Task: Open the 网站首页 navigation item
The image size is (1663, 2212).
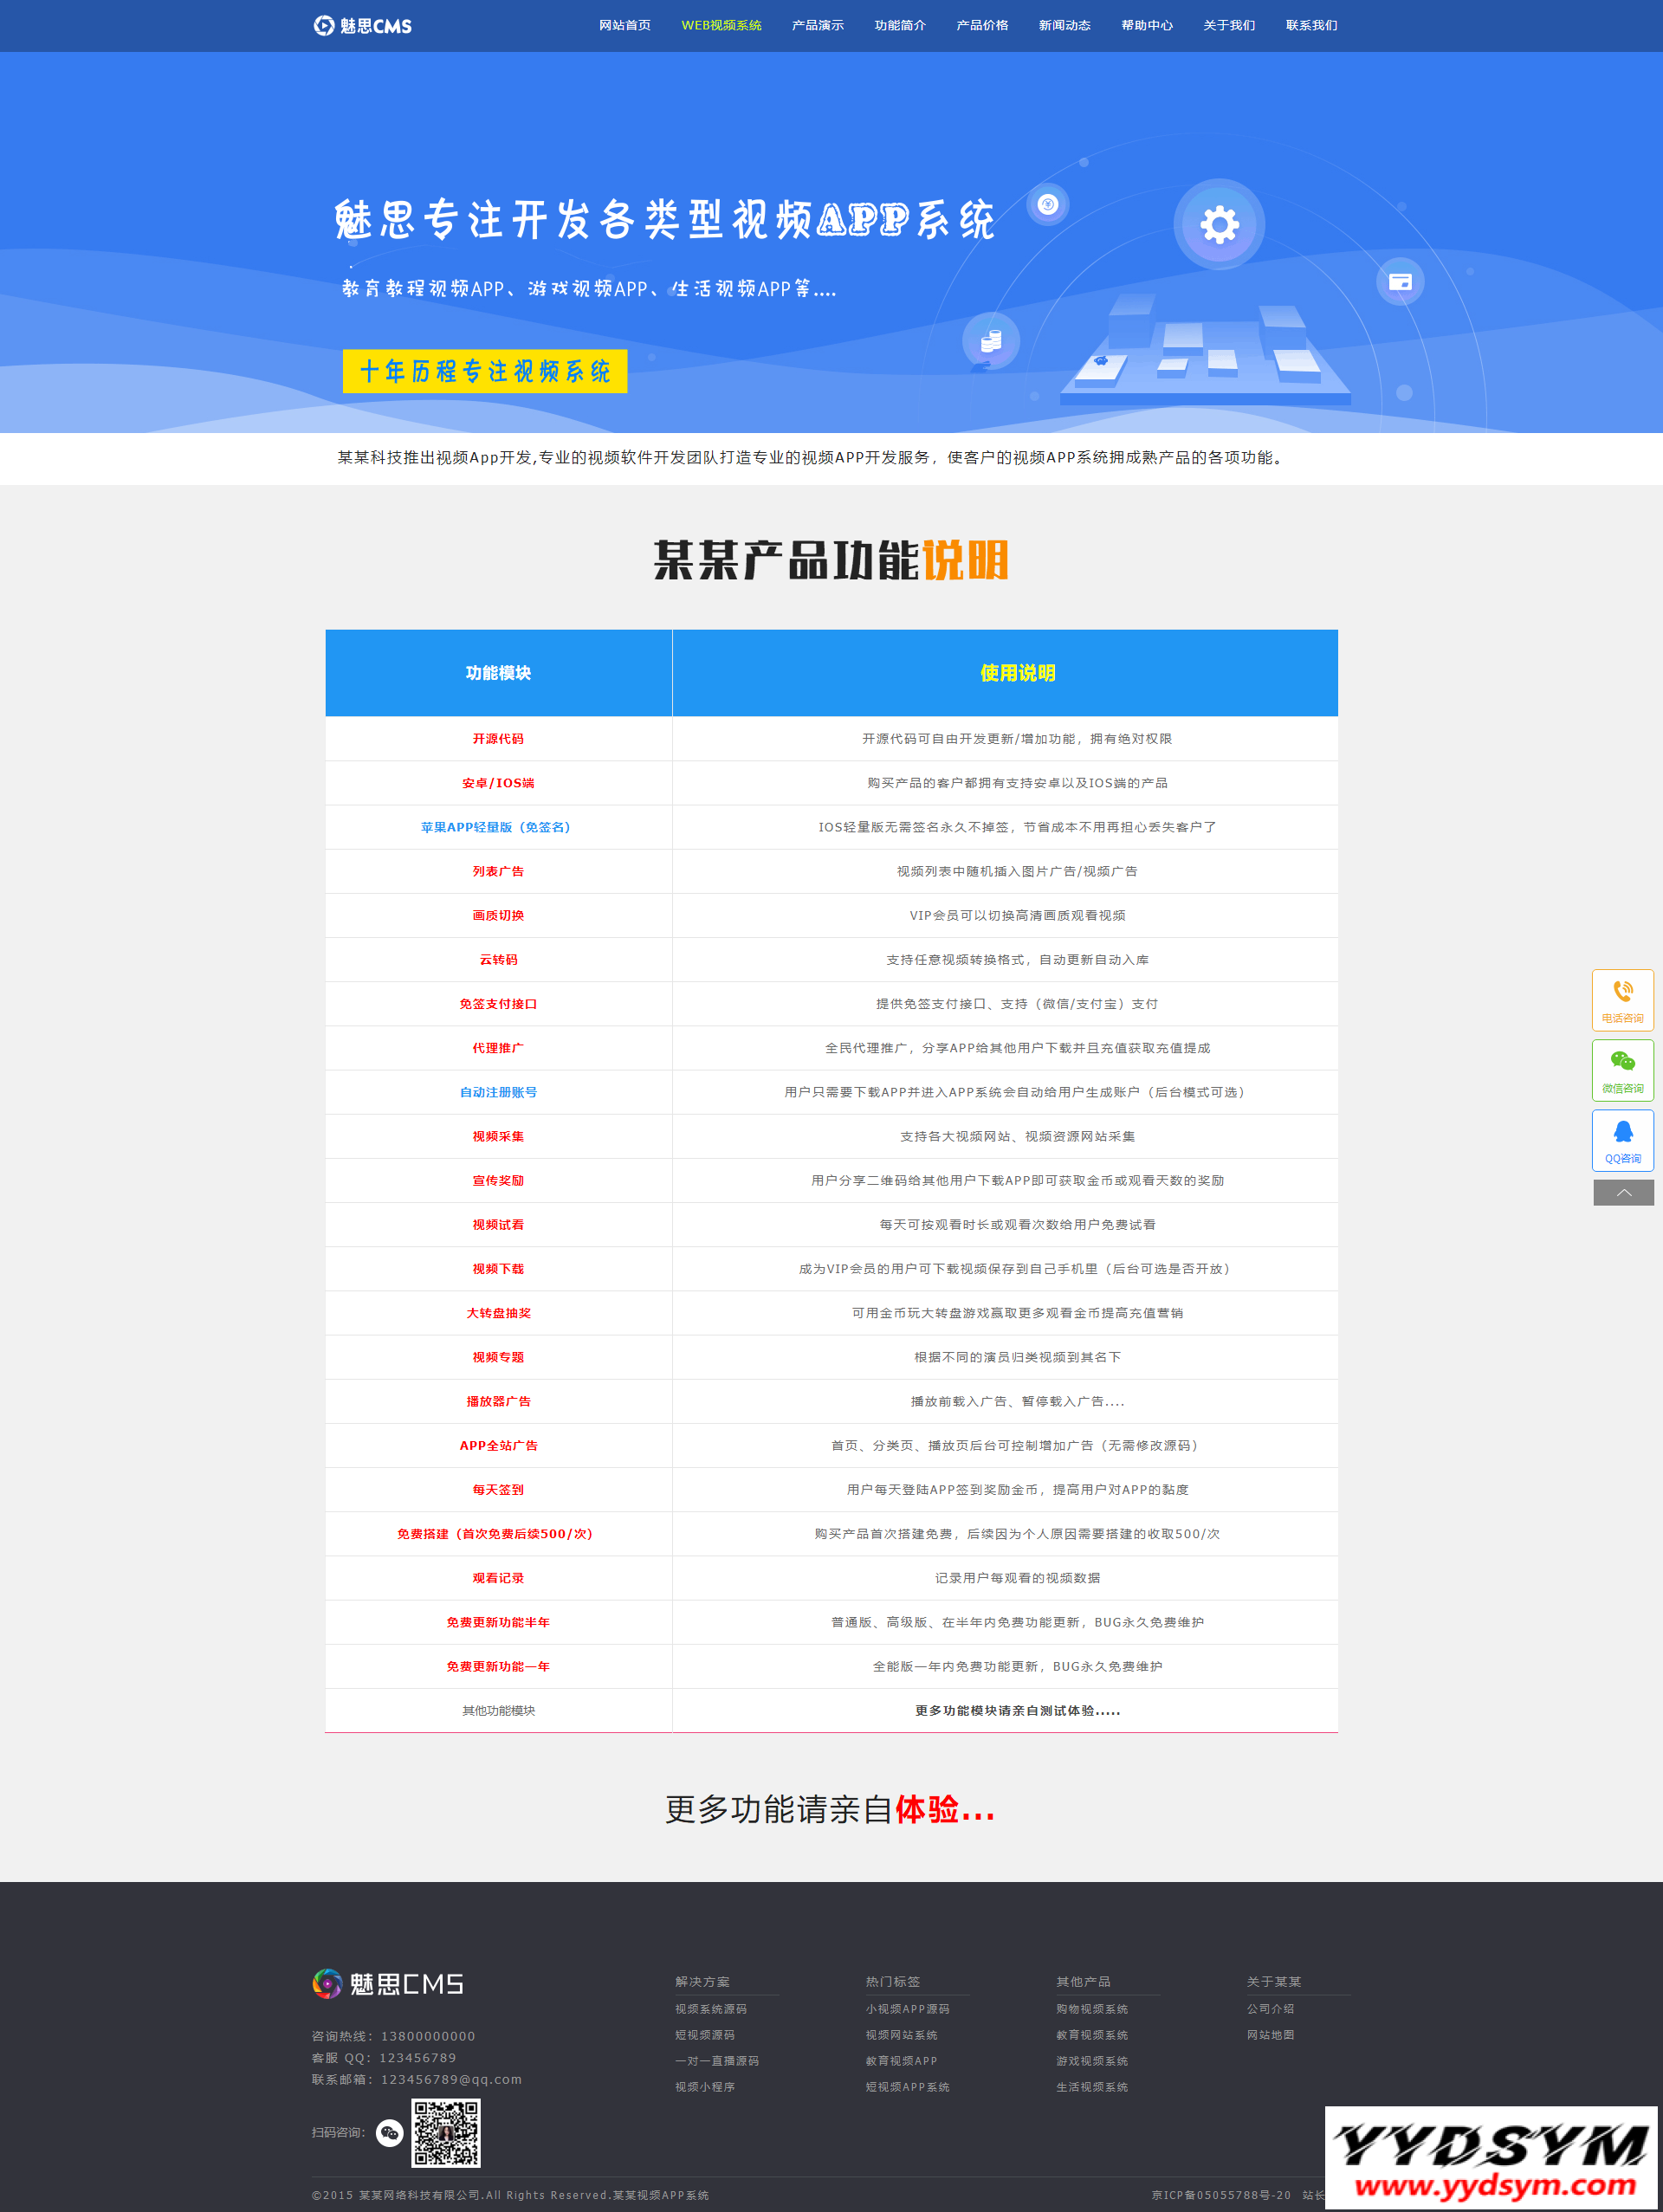Action: point(624,25)
